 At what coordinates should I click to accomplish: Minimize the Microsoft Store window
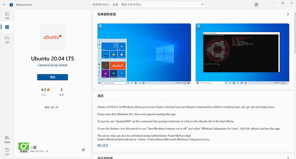click(274, 3)
